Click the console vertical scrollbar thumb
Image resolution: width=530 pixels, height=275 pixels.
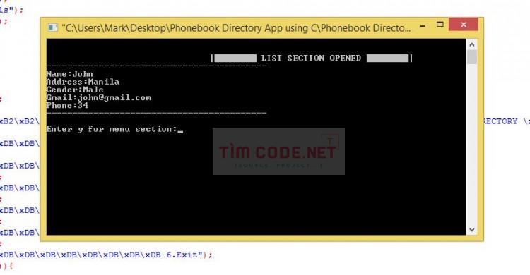pyautogui.click(x=472, y=57)
